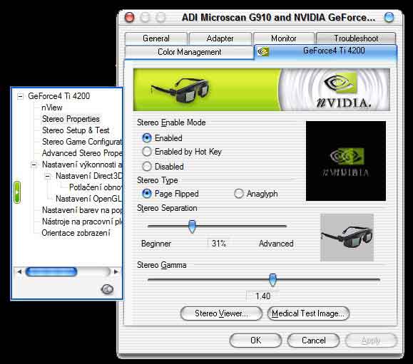
Task: Select Nástroje na pracovní ploše tree item
Action: pyautogui.click(x=82, y=222)
